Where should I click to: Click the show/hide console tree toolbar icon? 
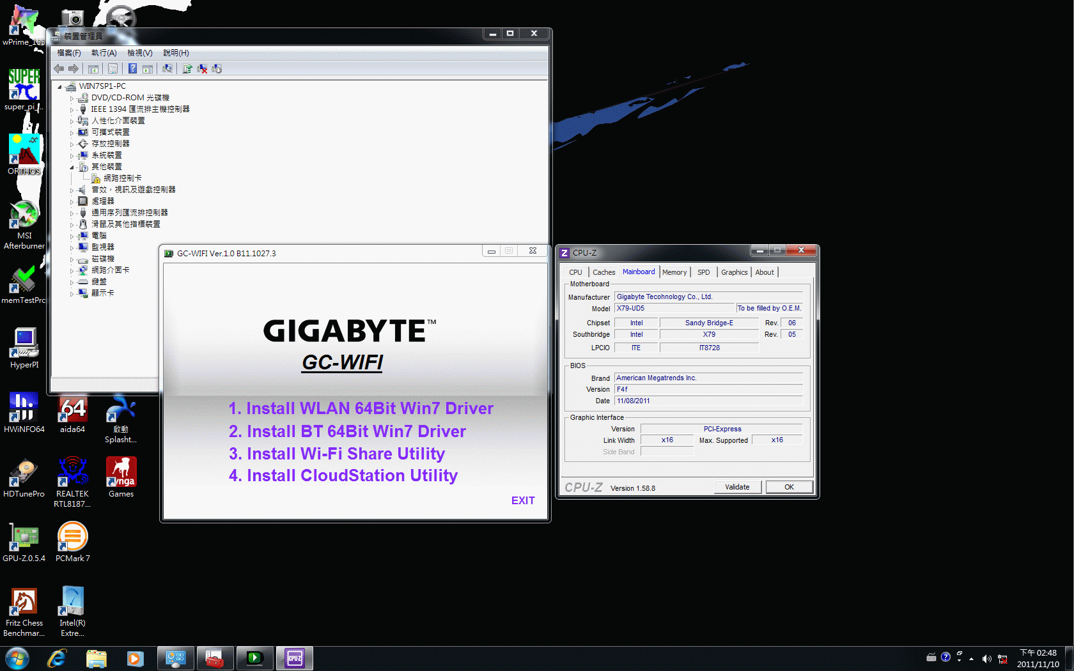pyautogui.click(x=93, y=68)
